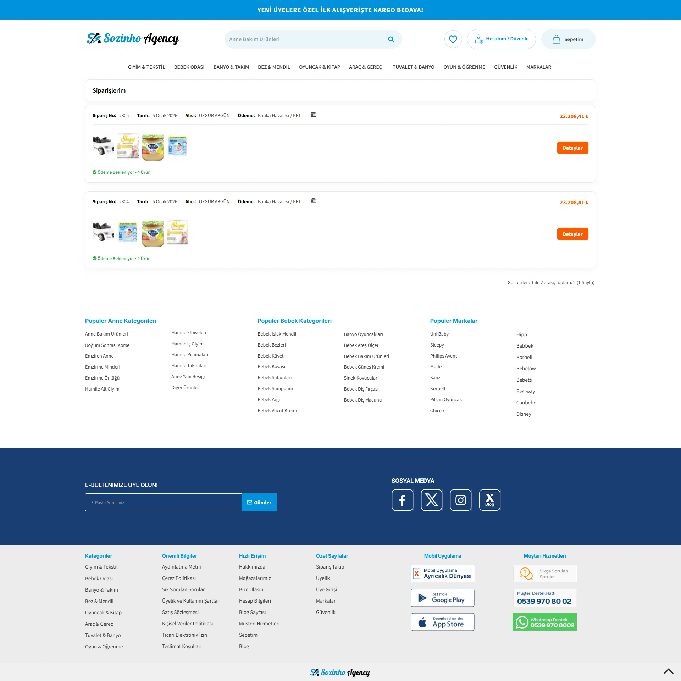
Task: Click the X Blog social icon
Action: pyautogui.click(x=489, y=500)
